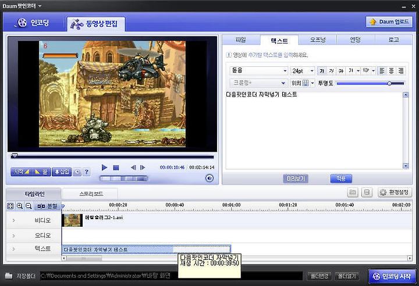The height and width of the screenshot is (286, 419).
Task: Open the font dropdown showing 돋움
Action: pyautogui.click(x=258, y=70)
